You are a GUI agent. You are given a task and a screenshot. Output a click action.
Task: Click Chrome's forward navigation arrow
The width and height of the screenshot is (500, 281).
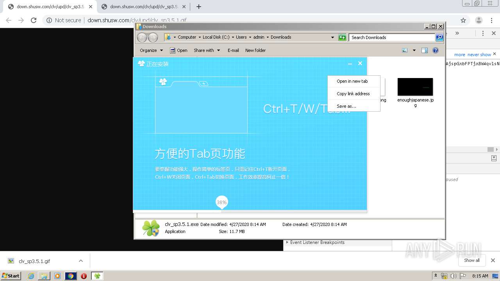click(21, 20)
